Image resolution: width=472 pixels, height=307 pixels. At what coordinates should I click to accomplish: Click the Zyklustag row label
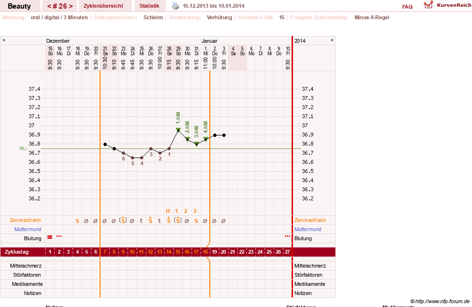click(x=16, y=252)
